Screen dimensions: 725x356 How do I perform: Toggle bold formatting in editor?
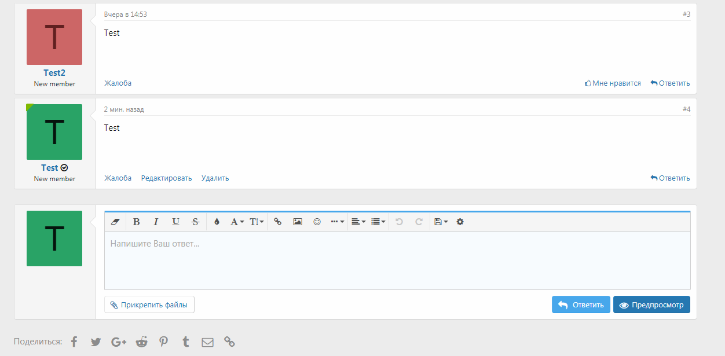[137, 222]
